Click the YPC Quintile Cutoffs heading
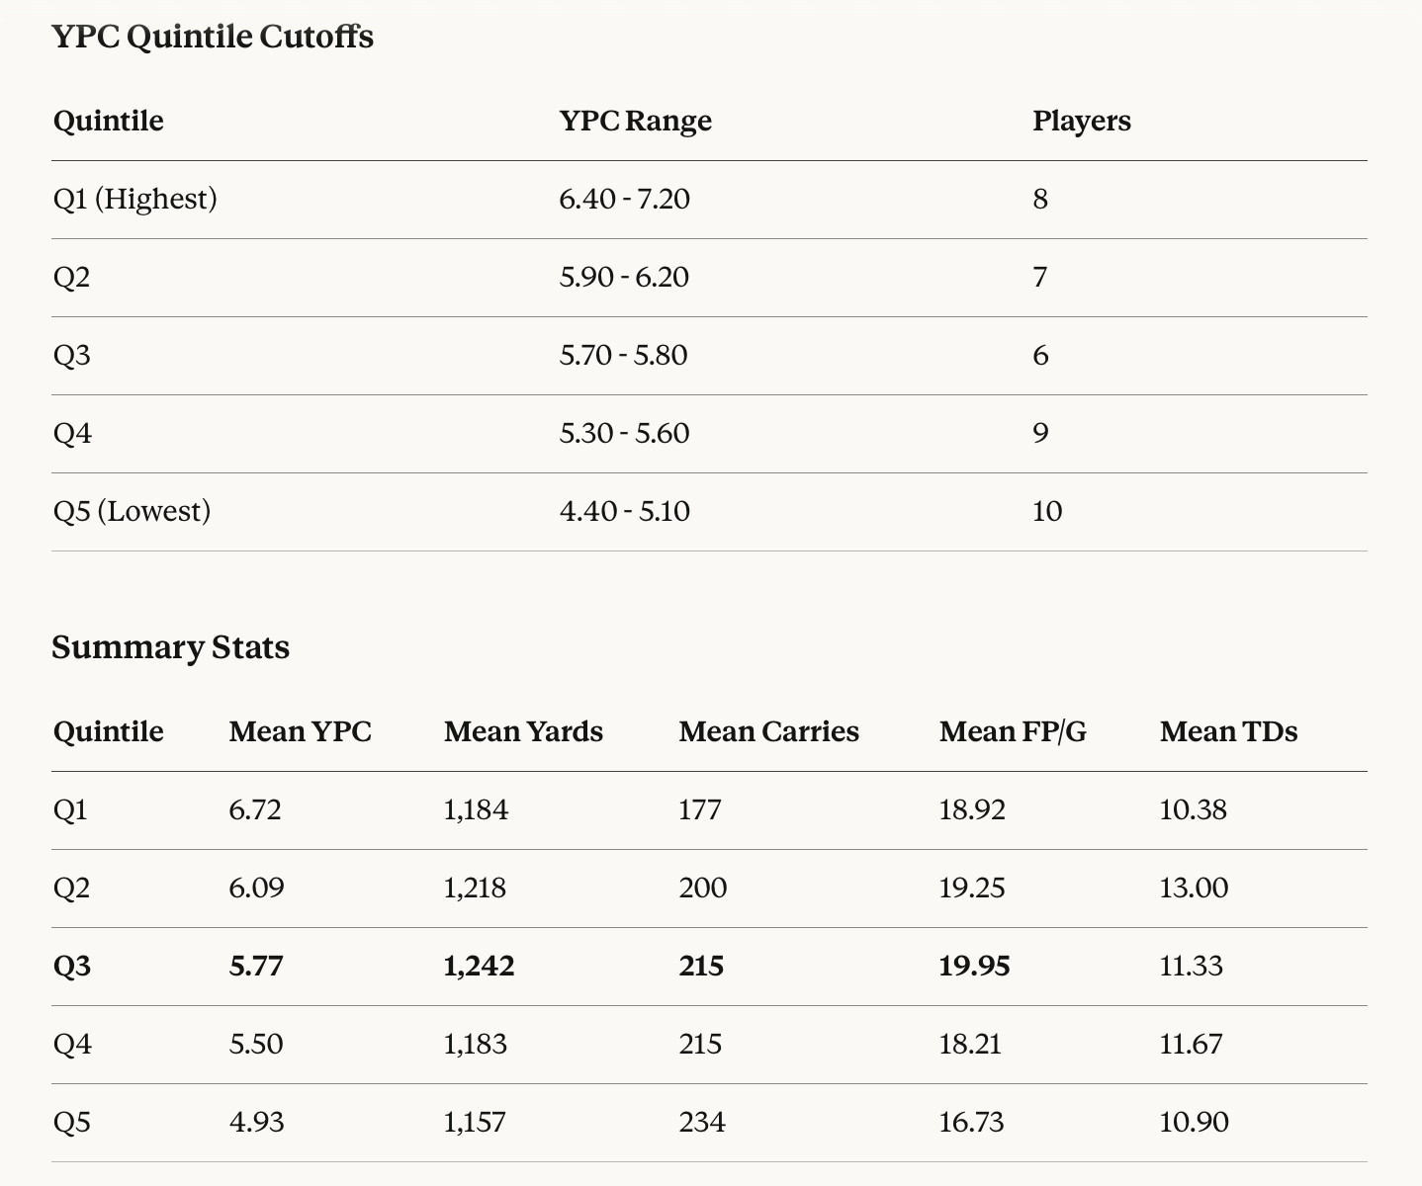 [213, 37]
